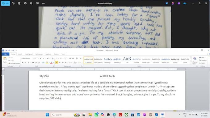Open the font color dropdown arrow

(x=53, y=63)
